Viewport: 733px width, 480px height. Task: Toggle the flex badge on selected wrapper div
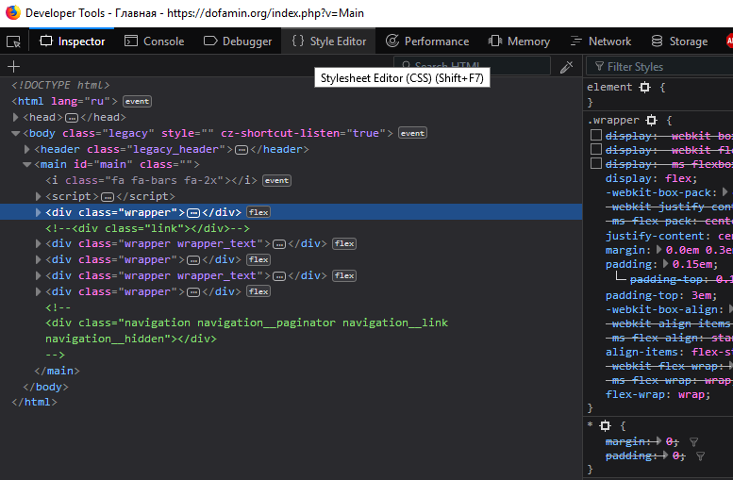(x=258, y=212)
